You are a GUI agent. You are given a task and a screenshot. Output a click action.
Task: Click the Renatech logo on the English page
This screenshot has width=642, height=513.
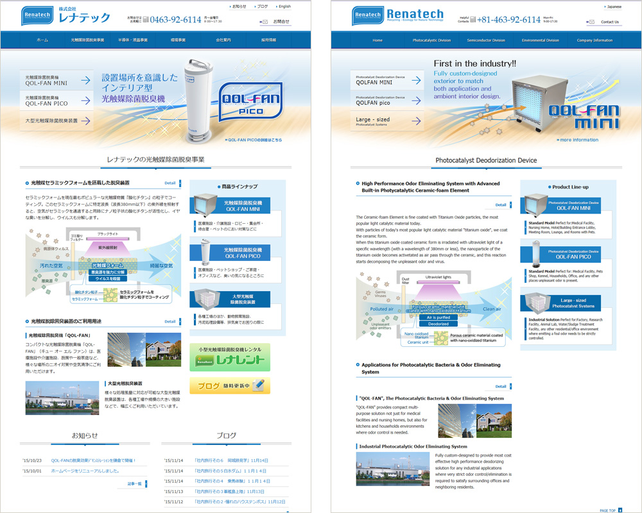tap(368, 15)
